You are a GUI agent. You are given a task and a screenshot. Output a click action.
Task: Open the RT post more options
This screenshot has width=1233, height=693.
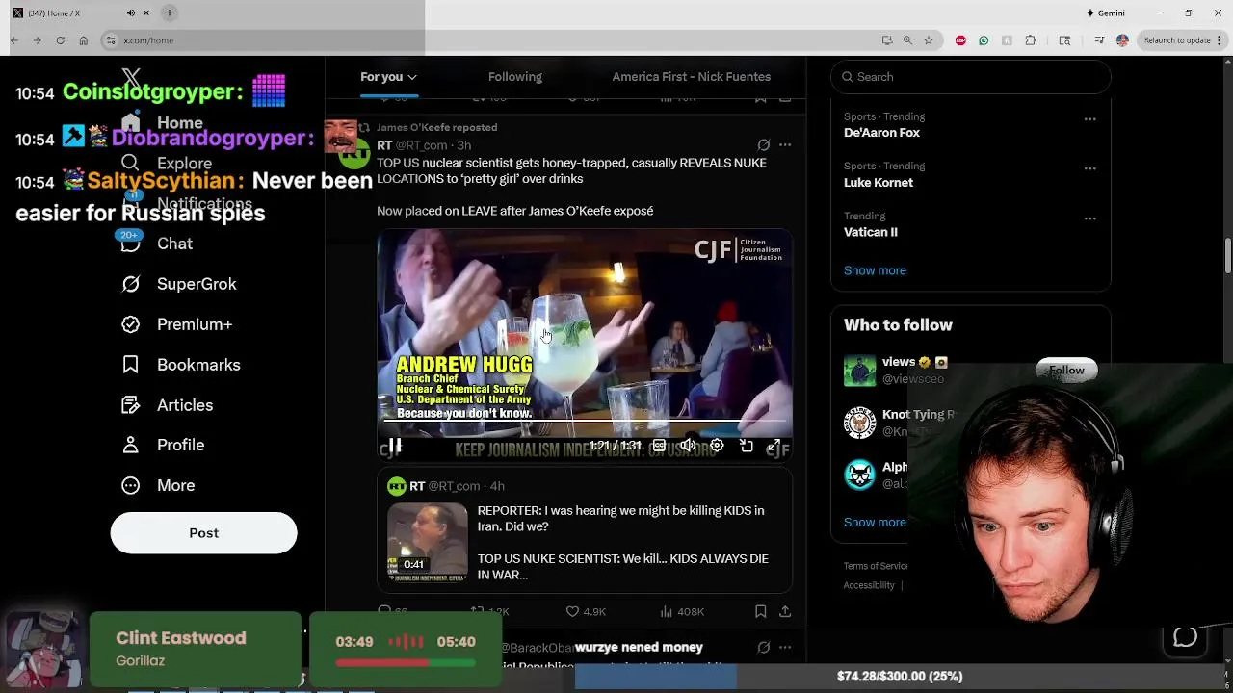pyautogui.click(x=785, y=145)
